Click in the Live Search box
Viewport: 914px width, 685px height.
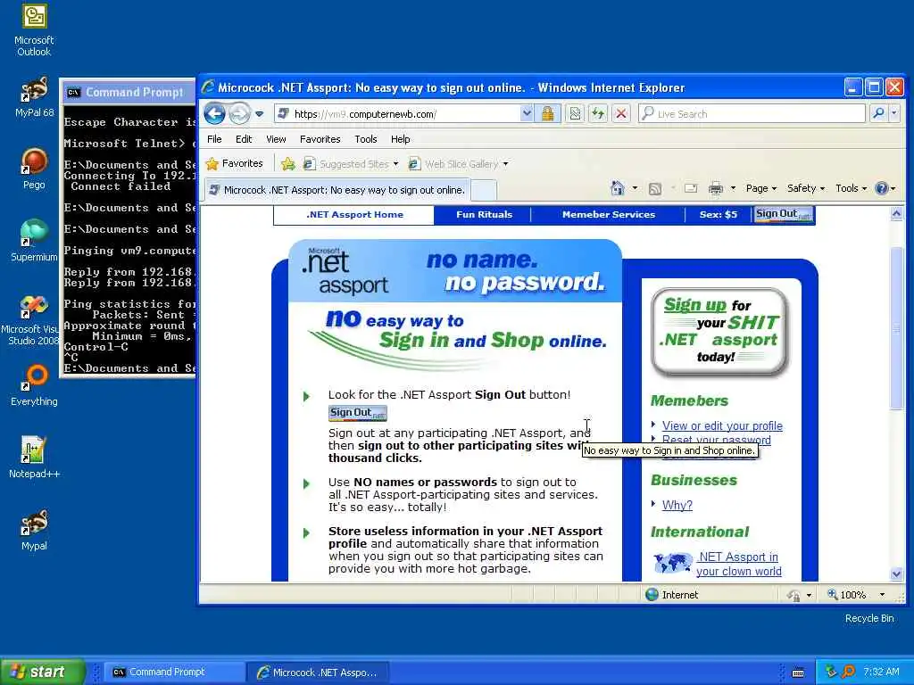(752, 113)
